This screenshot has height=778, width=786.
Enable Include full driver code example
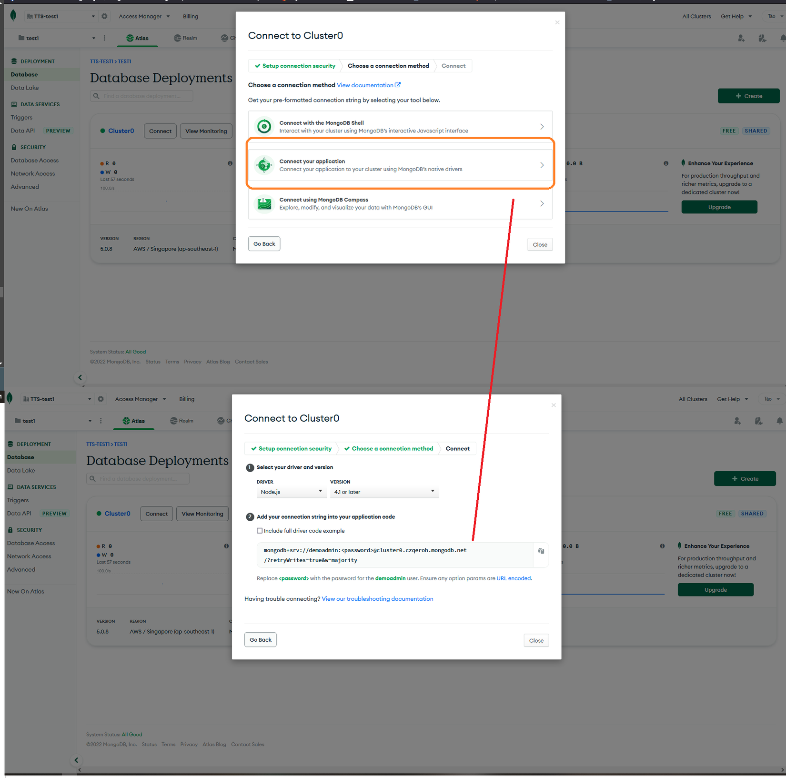[260, 531]
